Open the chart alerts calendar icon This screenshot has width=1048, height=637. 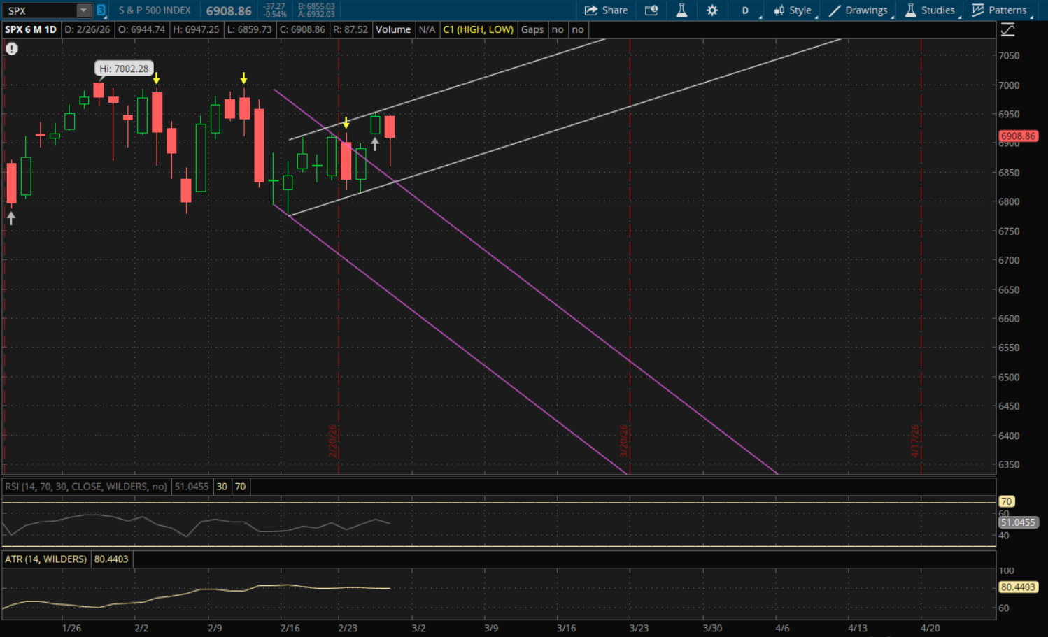(x=651, y=10)
